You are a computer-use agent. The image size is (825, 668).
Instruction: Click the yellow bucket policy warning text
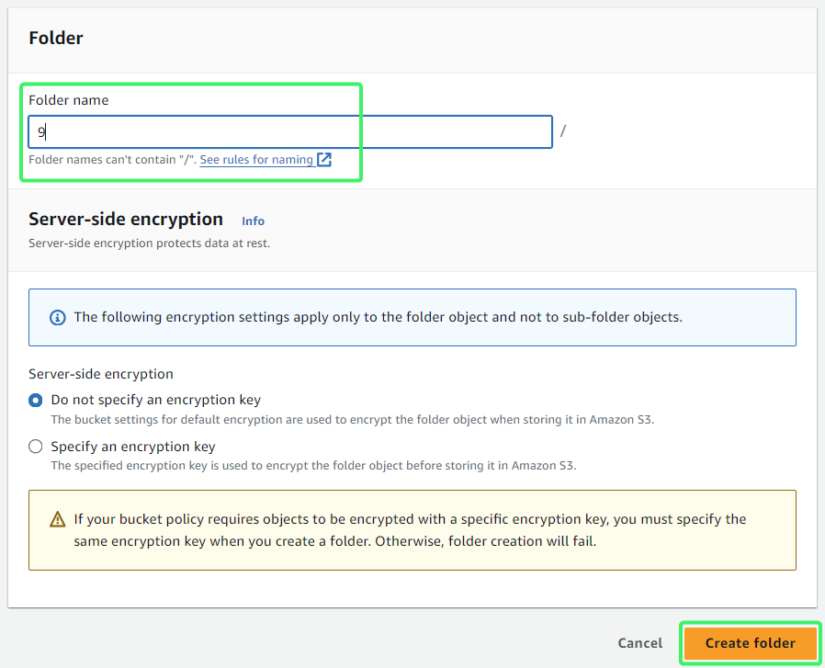click(410, 530)
